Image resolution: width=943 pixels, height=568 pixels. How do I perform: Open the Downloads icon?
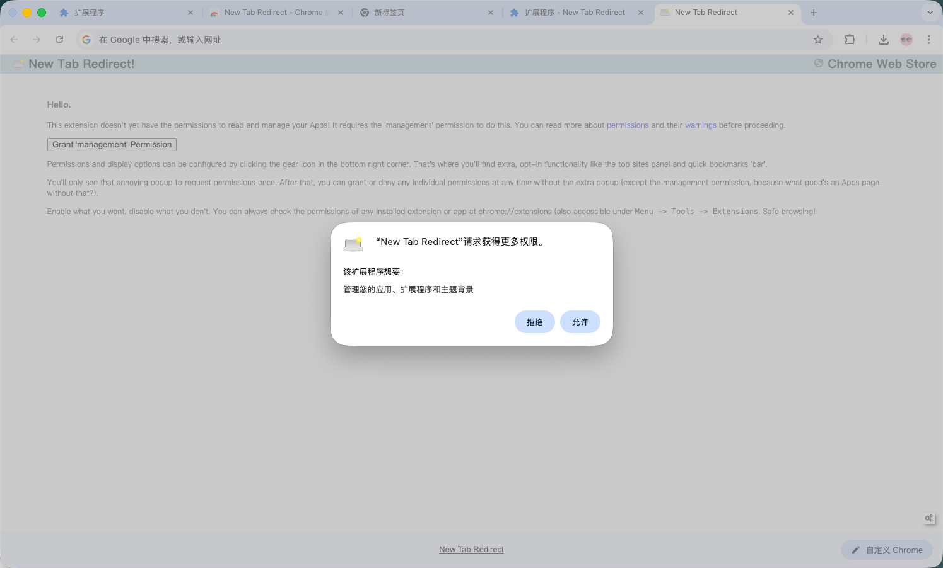point(884,40)
